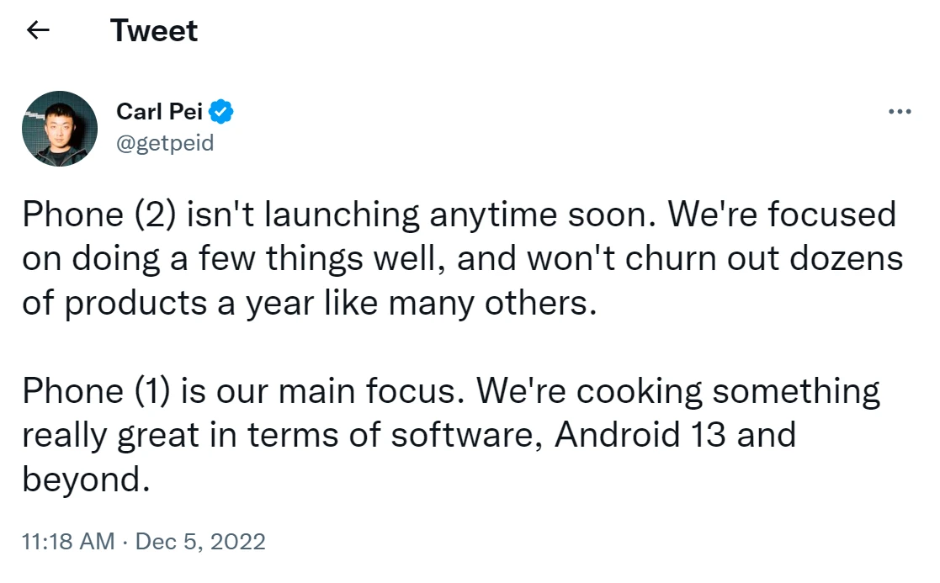Screen dimensions: 940x583
Task: Click the word "launching" in the tweet
Action: (342, 215)
